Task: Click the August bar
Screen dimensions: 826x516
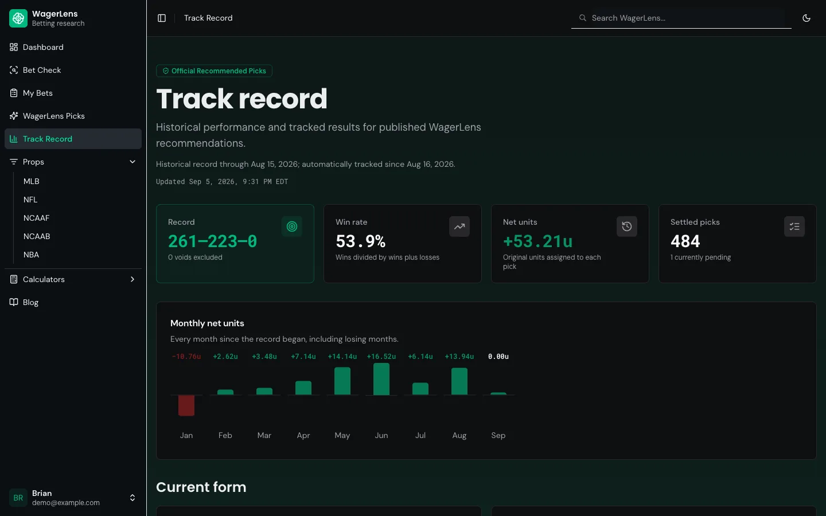Action: coord(459,381)
